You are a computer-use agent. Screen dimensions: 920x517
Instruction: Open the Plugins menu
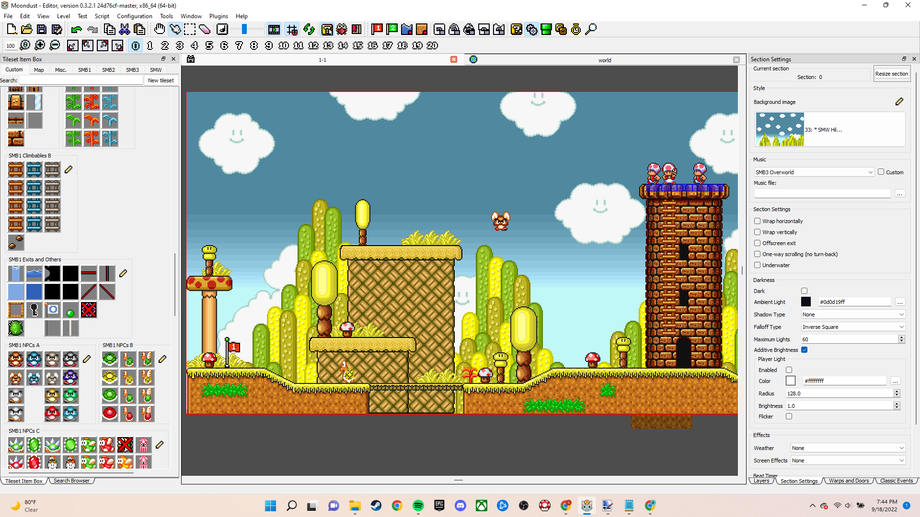tap(218, 16)
